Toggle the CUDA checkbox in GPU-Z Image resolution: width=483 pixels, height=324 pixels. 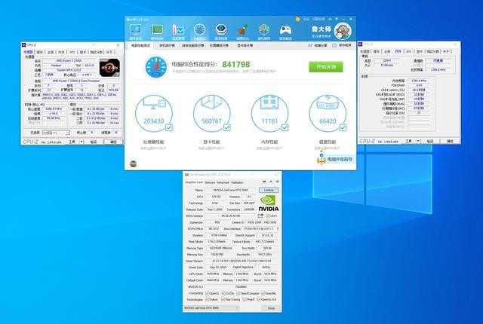point(223,293)
